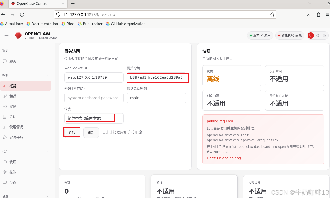The height and width of the screenshot is (198, 330).
Task: Click 健康状况 离线 health status pill
Action: coord(290,35)
